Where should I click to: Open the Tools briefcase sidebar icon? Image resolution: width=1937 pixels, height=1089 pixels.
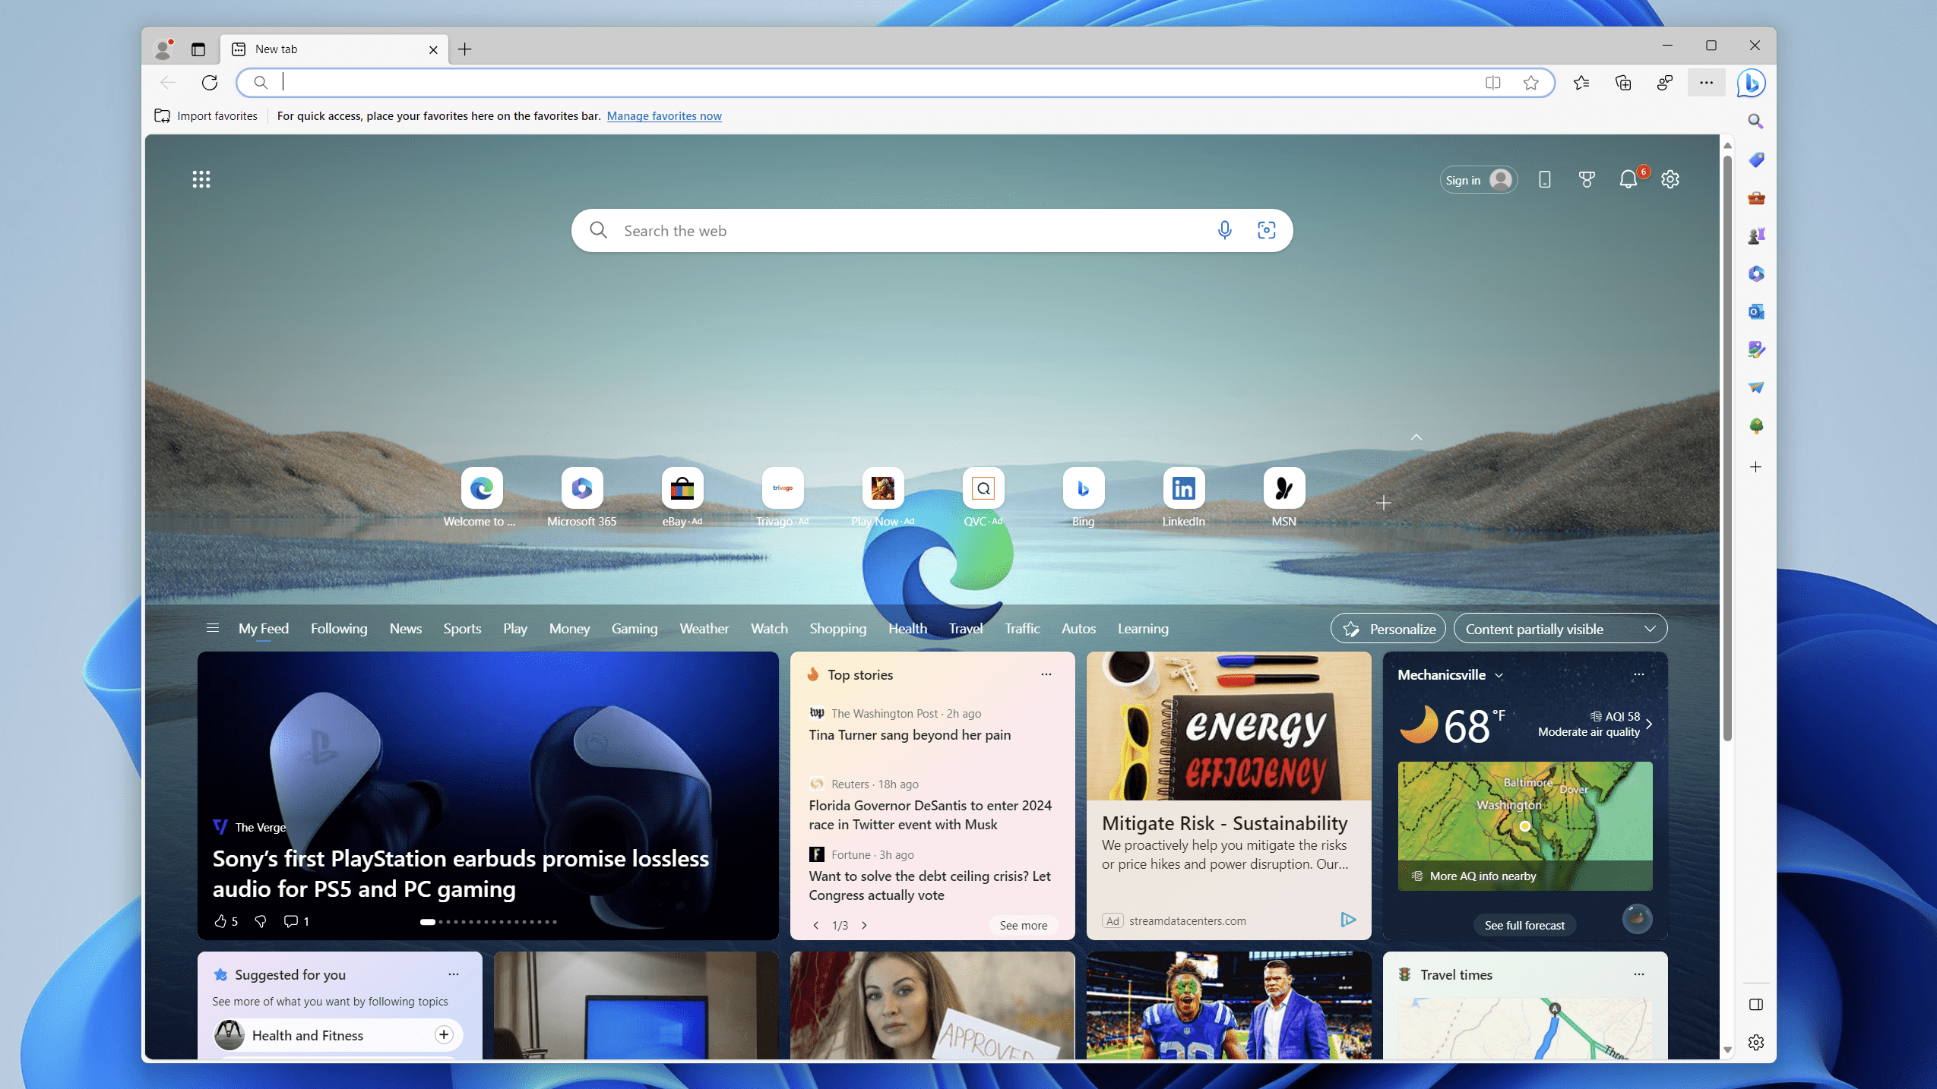[1755, 197]
